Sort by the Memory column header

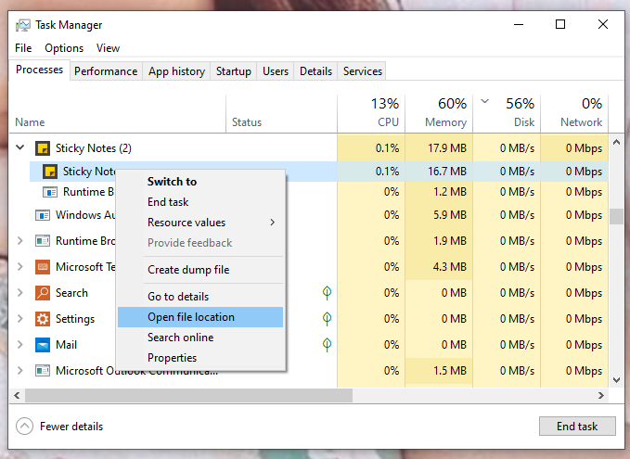(x=439, y=114)
